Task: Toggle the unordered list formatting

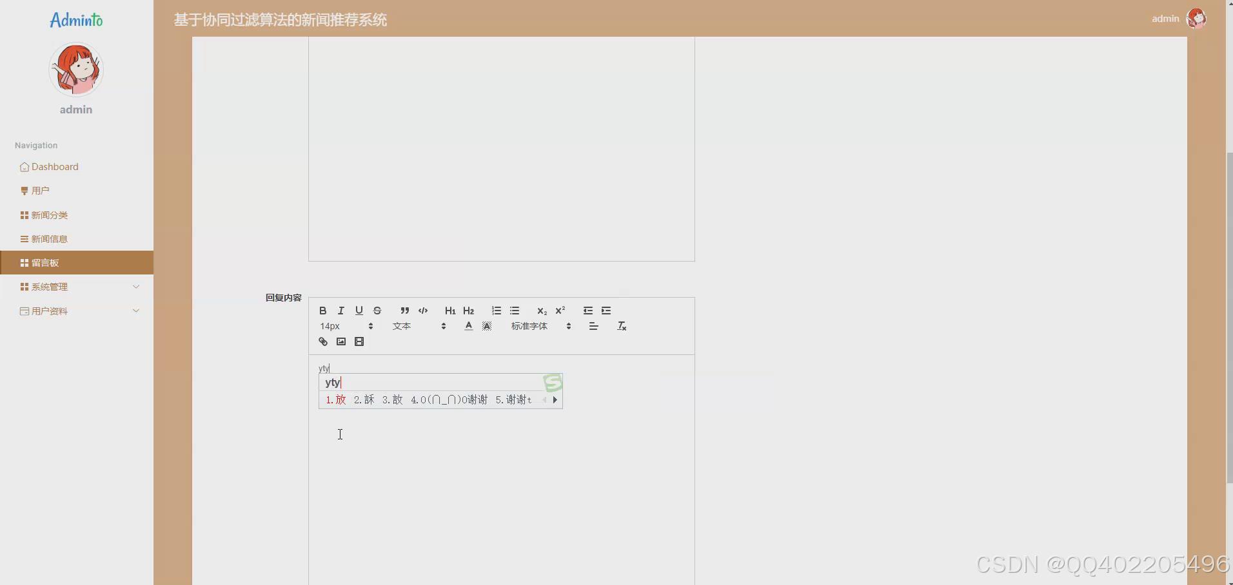Action: tap(514, 311)
